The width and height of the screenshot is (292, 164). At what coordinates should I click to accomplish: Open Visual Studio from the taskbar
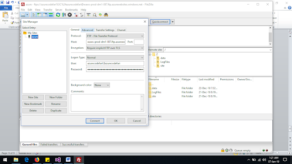pos(58,160)
